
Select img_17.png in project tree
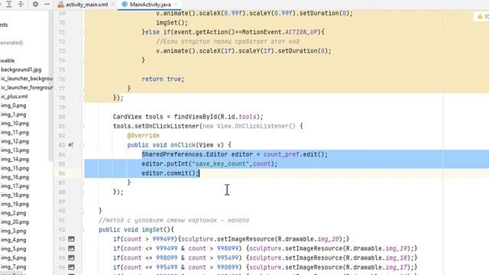[15, 186]
